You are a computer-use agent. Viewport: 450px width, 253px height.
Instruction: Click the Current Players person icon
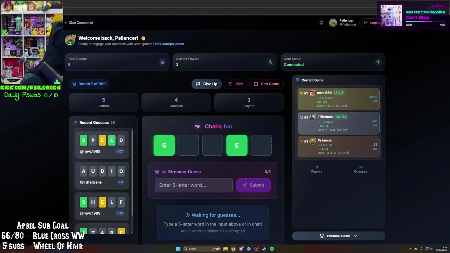[270, 62]
